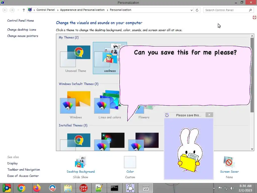Open the Action Center flag icon

coord(220,188)
